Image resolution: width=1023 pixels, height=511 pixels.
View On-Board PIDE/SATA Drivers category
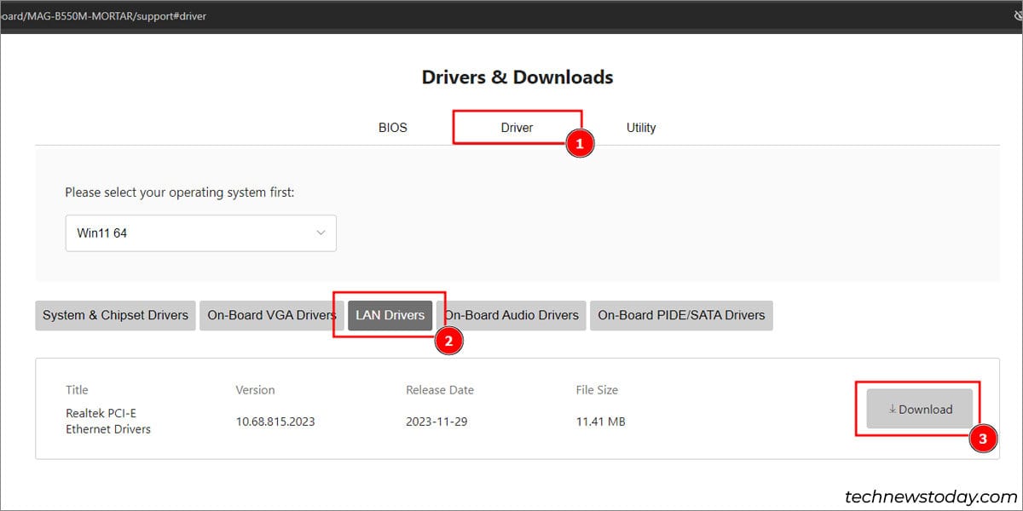[x=681, y=315]
